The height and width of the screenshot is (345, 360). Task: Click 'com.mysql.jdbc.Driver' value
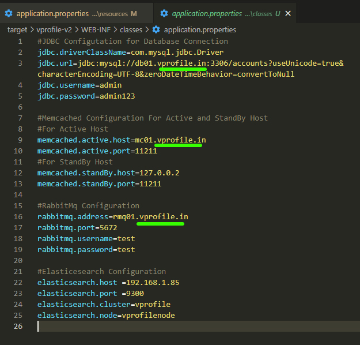(177, 52)
